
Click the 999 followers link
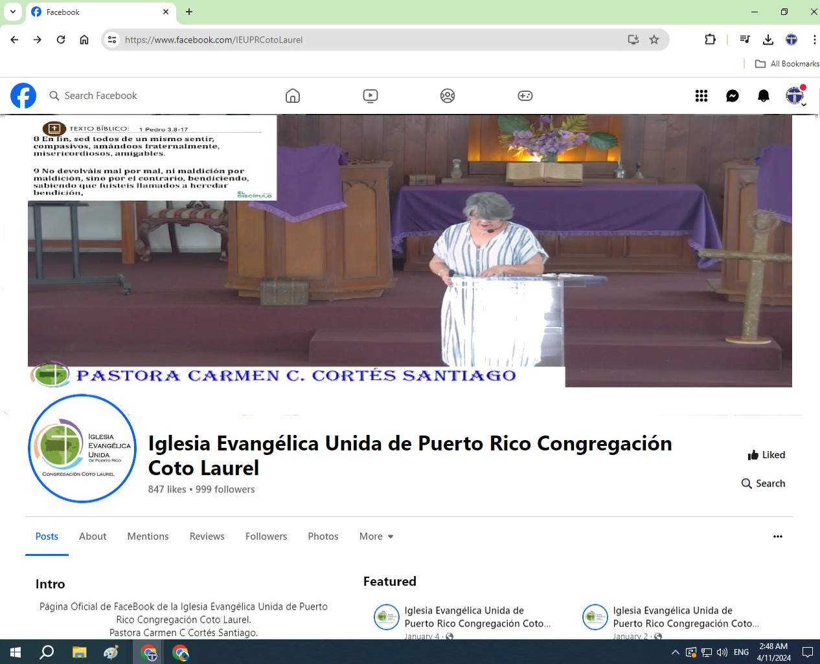pos(225,489)
